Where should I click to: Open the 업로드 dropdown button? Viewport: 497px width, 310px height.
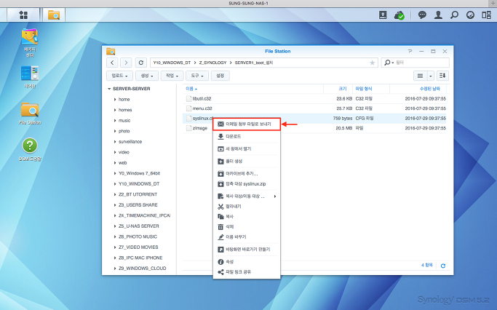click(119, 76)
